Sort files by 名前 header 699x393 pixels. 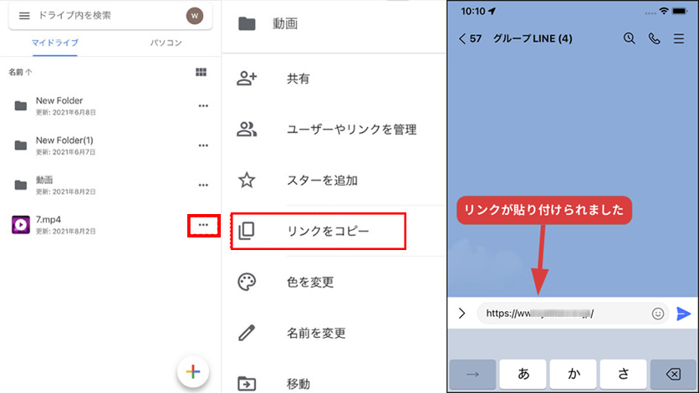(20, 72)
